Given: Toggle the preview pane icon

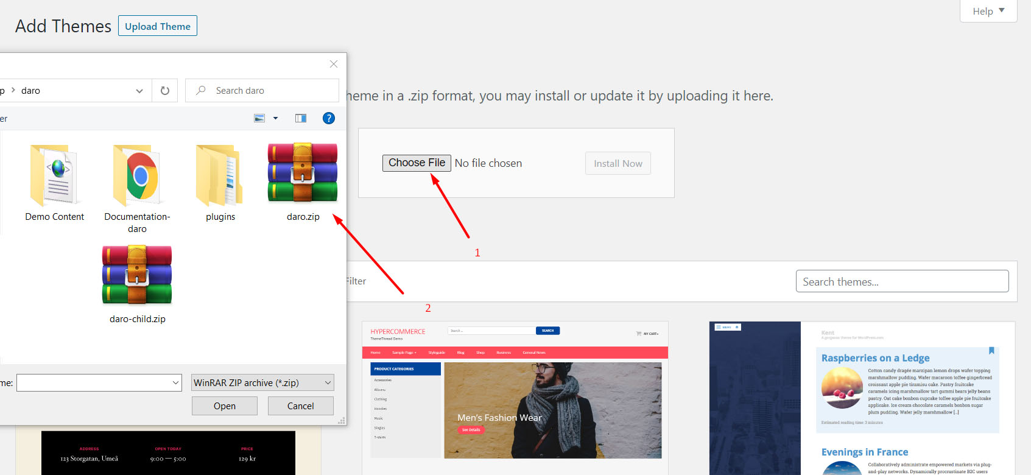Looking at the screenshot, I should pyautogui.click(x=301, y=118).
